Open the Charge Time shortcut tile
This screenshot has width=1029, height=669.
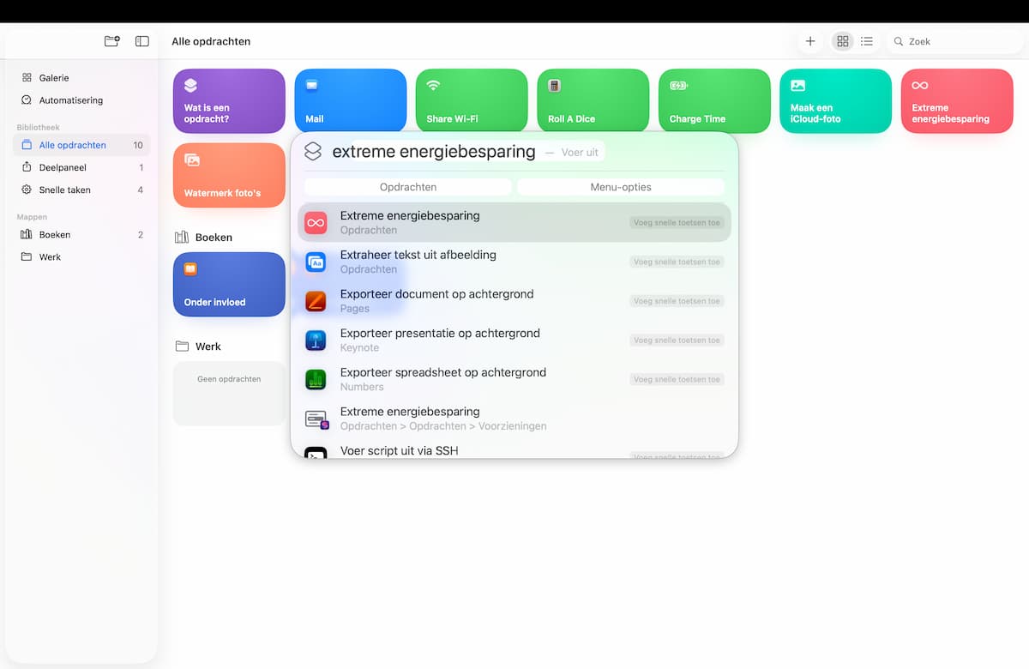coord(714,101)
